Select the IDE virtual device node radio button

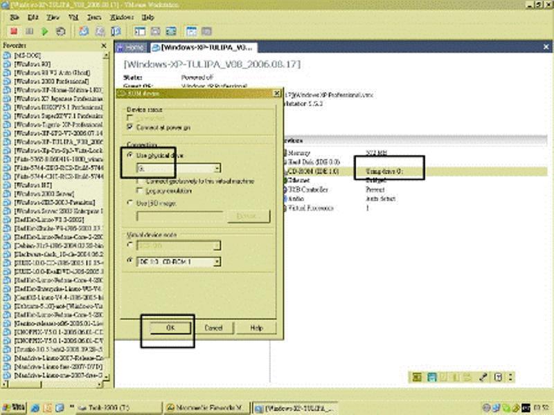[x=130, y=261]
